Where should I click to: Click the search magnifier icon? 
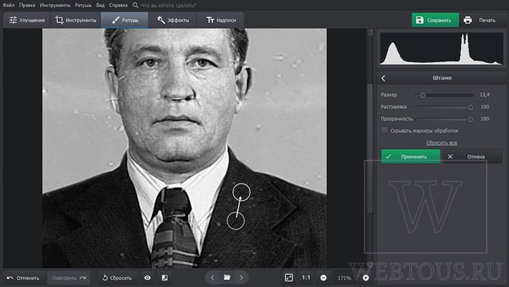tap(136, 5)
